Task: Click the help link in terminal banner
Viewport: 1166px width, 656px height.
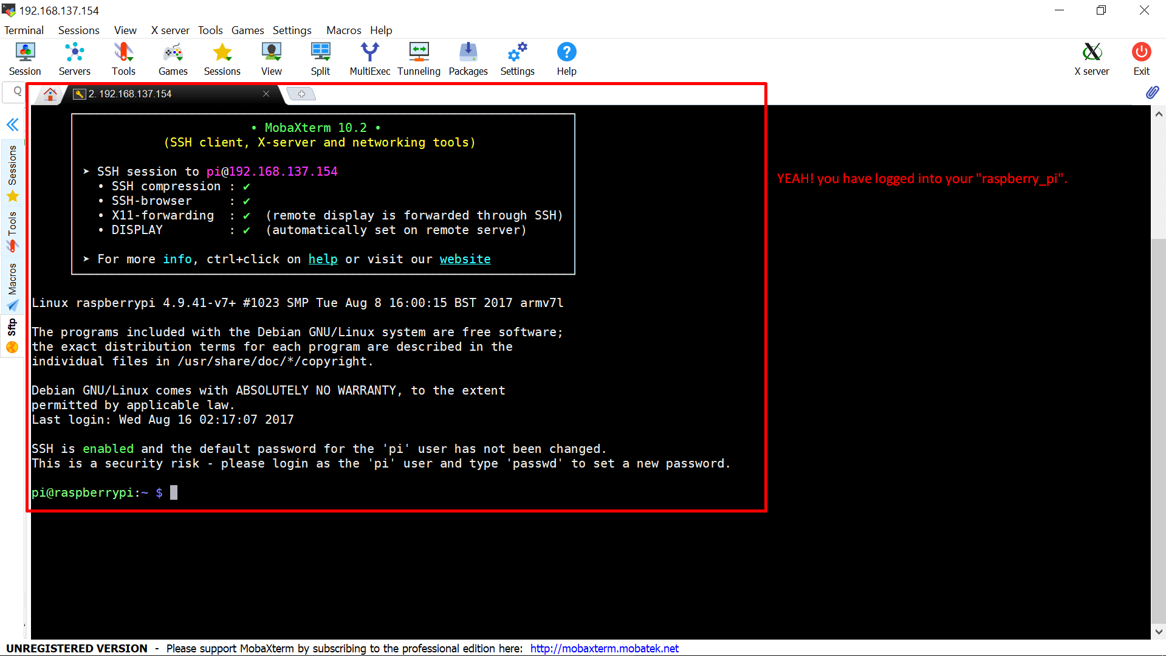Action: pyautogui.click(x=323, y=259)
